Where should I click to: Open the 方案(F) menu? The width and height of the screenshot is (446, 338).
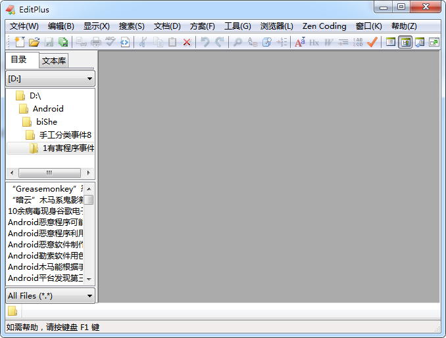202,26
